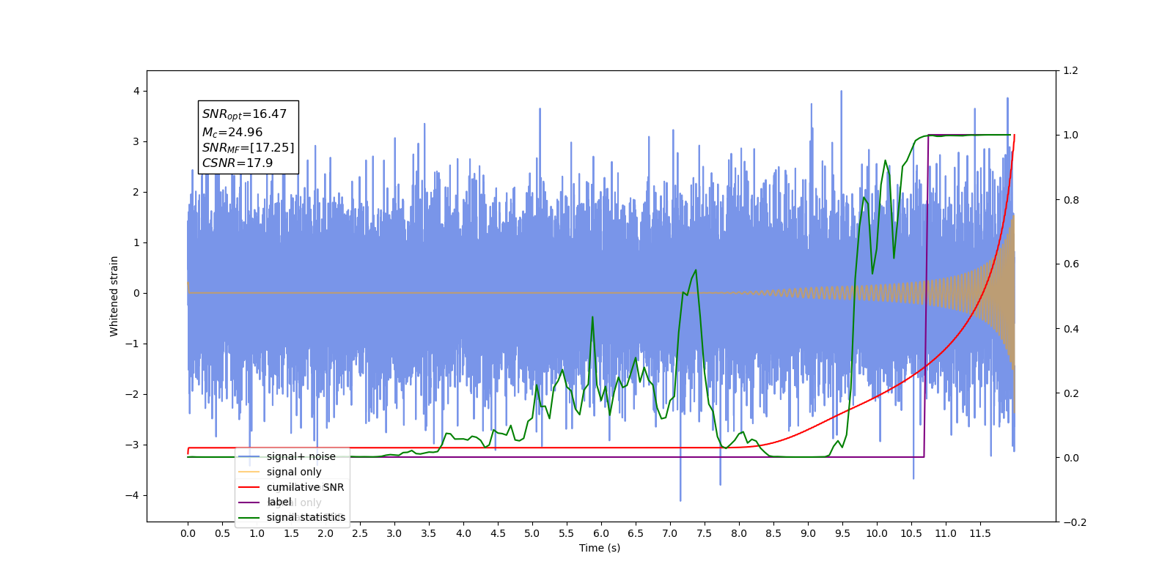The height and width of the screenshot is (586, 1173).
Task: Click the 0.4 tick on the right axis
Action: 1071,328
